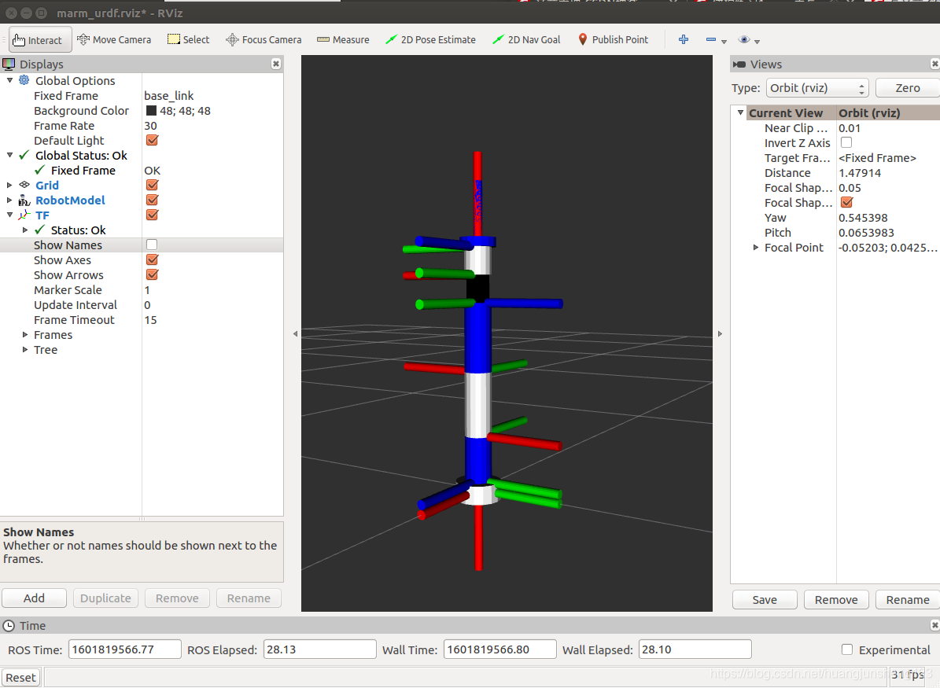Viewport: 940px width, 688px height.
Task: Expand the Grid display properties
Action: point(9,186)
